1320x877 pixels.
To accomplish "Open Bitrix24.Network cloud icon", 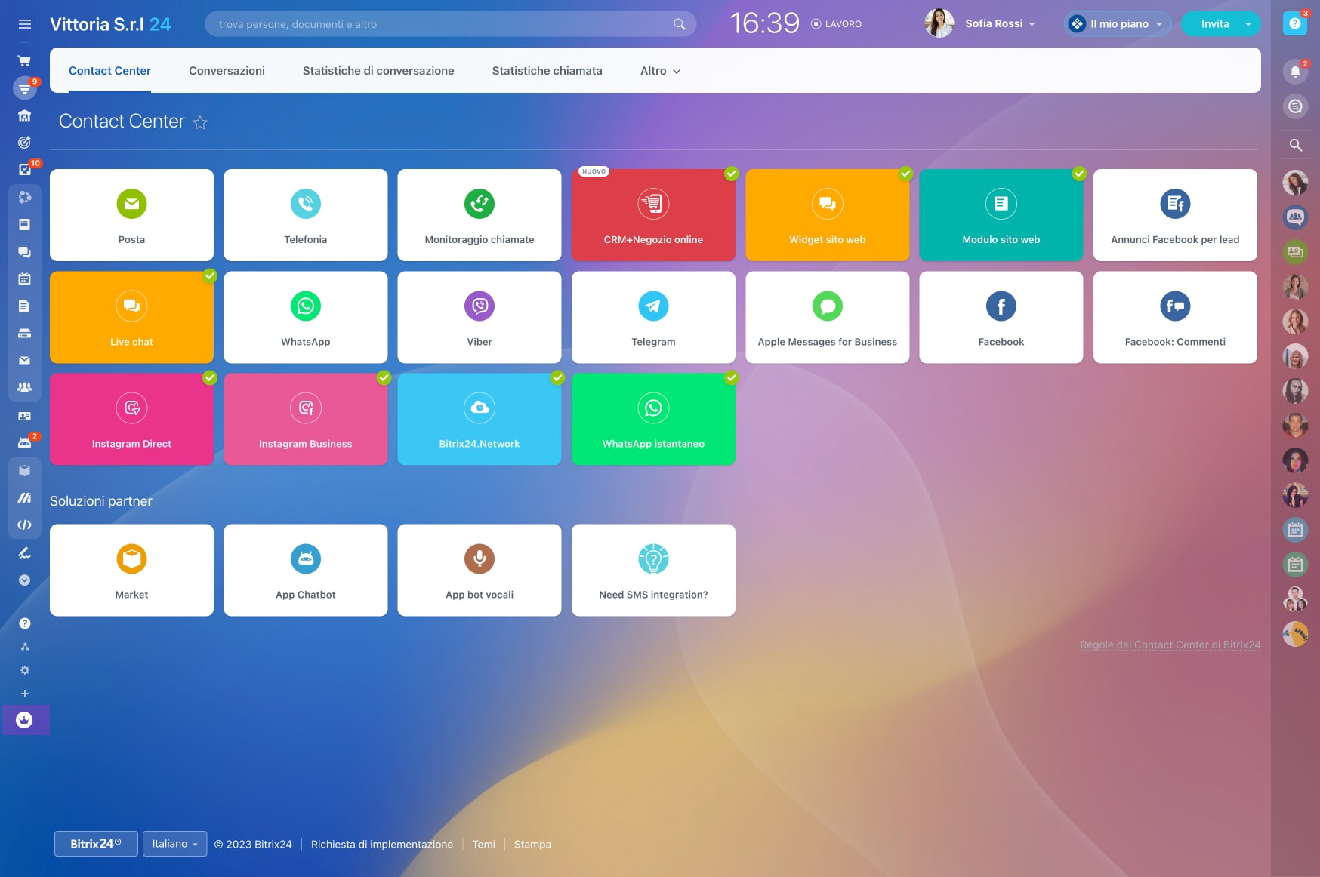I will [480, 408].
